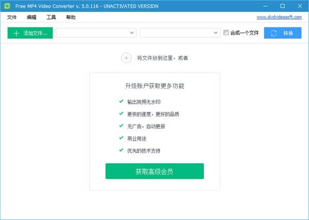Click the 输出视频无水印 feature line
309x220 pixels.
144,102
